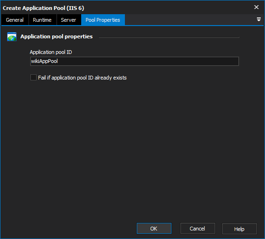Open the tab list dropdown arrow icon
Image resolution: width=265 pixels, height=239 pixels.
(x=258, y=19)
